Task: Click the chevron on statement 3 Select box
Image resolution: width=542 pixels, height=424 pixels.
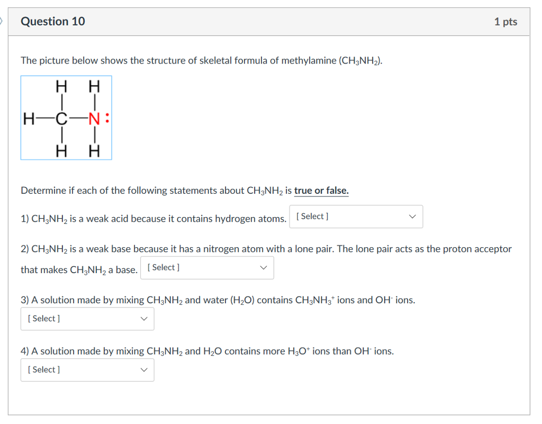Action: coord(143,319)
